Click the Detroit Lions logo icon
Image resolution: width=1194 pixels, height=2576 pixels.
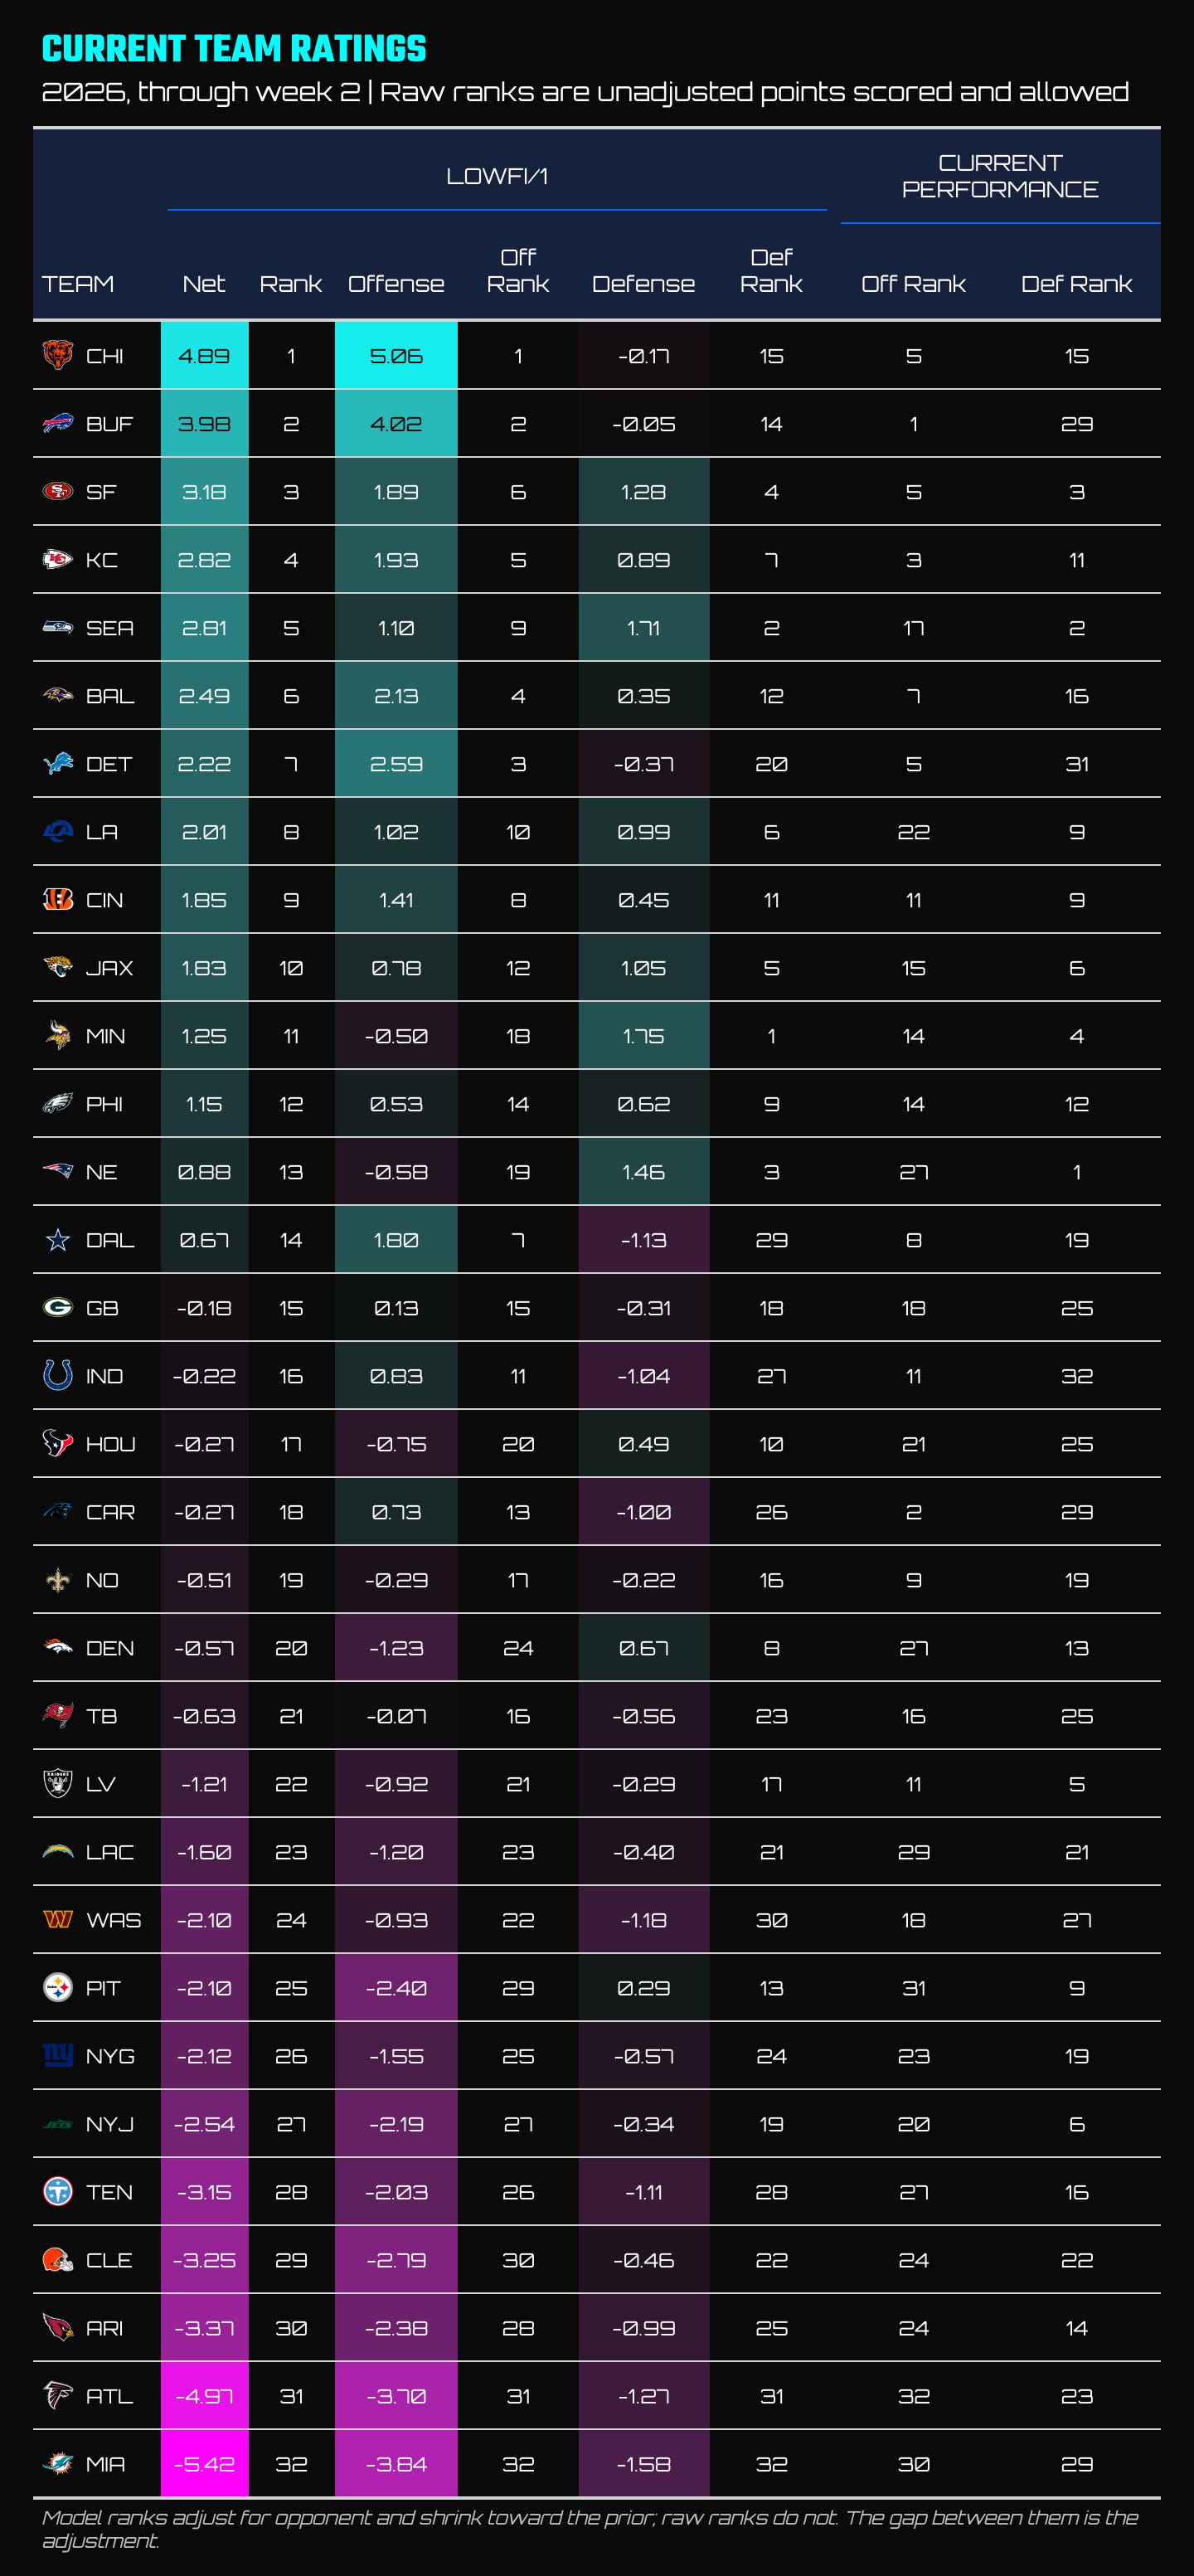58,763
